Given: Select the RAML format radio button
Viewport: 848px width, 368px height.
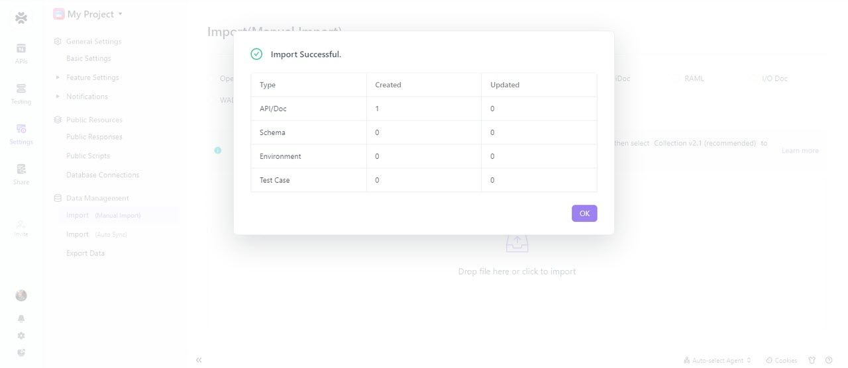Looking at the screenshot, I should (678, 79).
